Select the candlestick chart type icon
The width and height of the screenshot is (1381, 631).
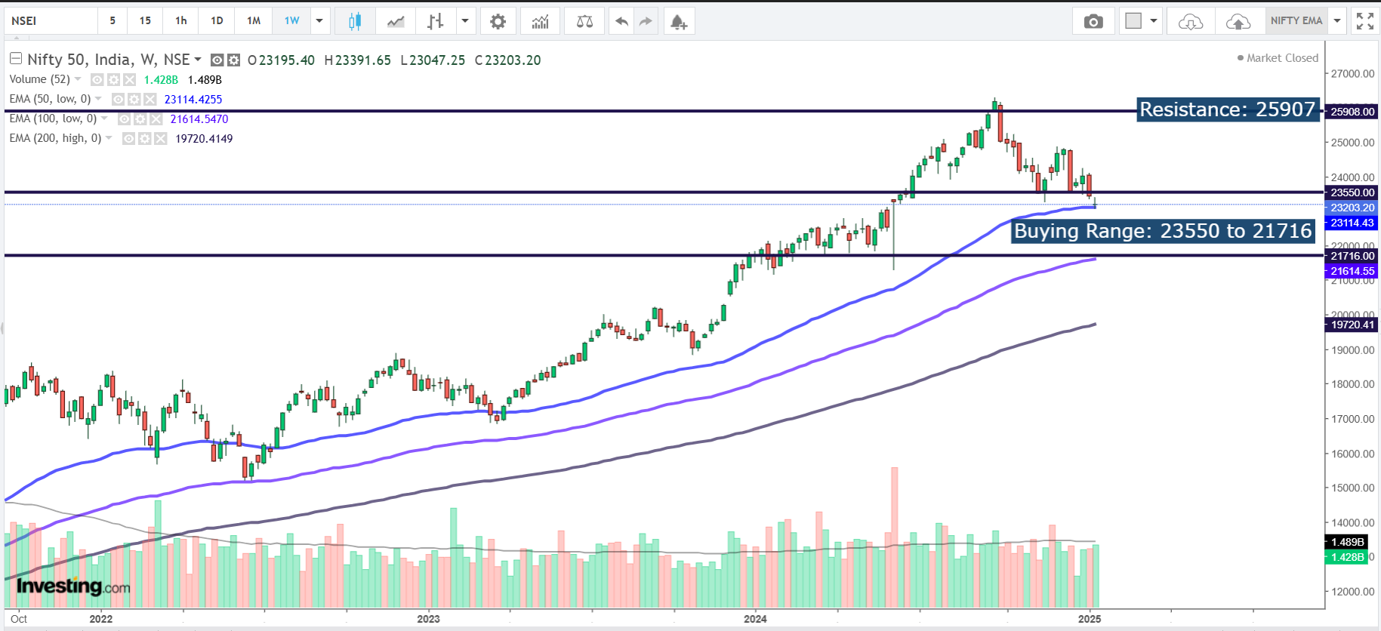pyautogui.click(x=354, y=21)
